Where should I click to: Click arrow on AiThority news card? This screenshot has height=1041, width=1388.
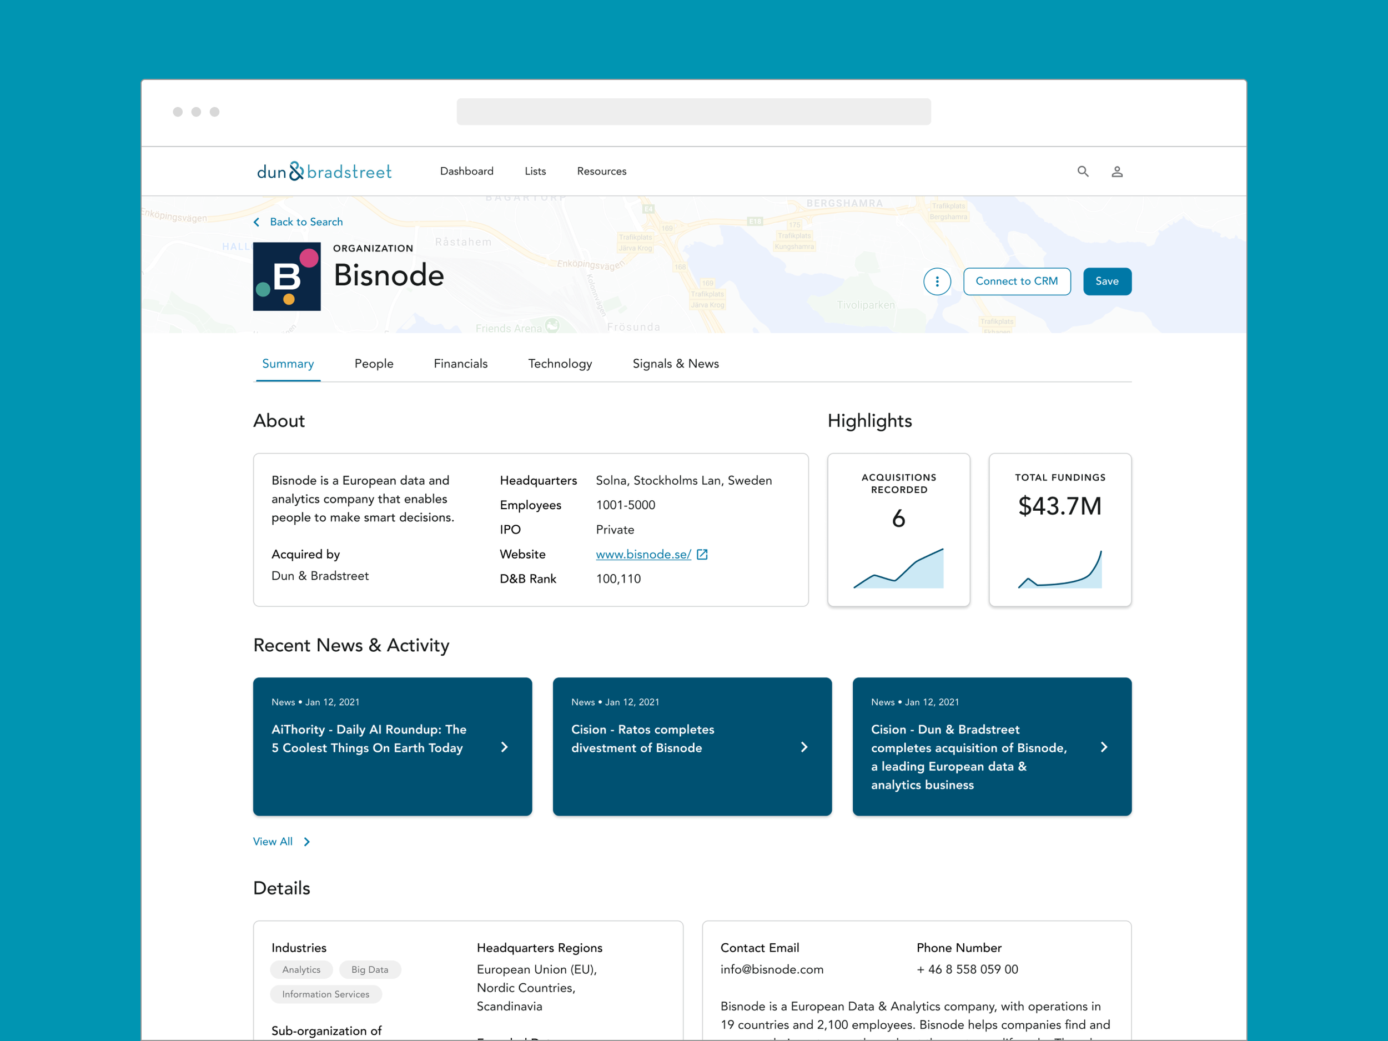[504, 747]
